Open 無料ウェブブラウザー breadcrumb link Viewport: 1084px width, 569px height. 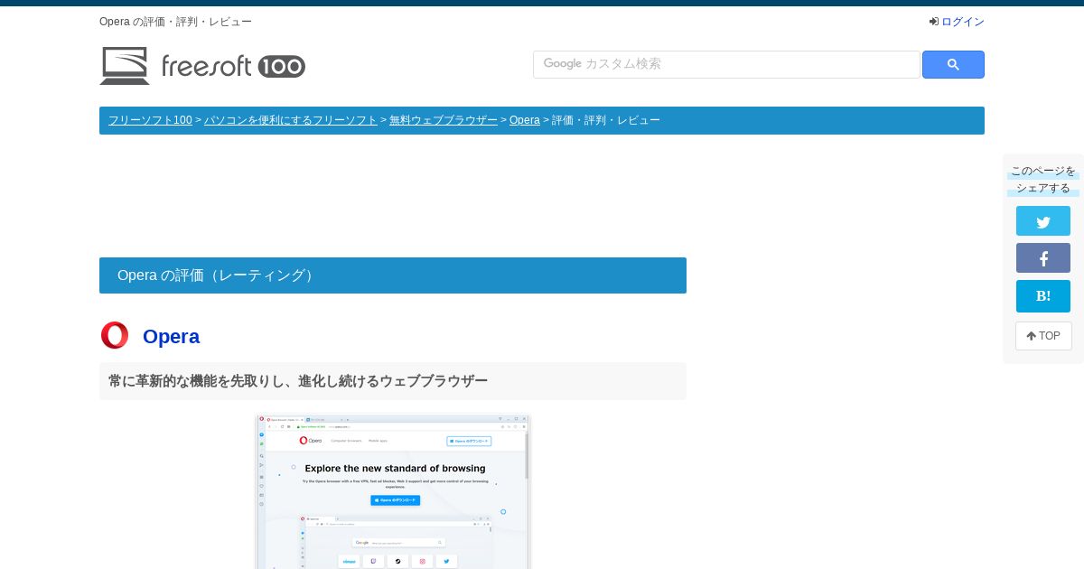pos(444,120)
